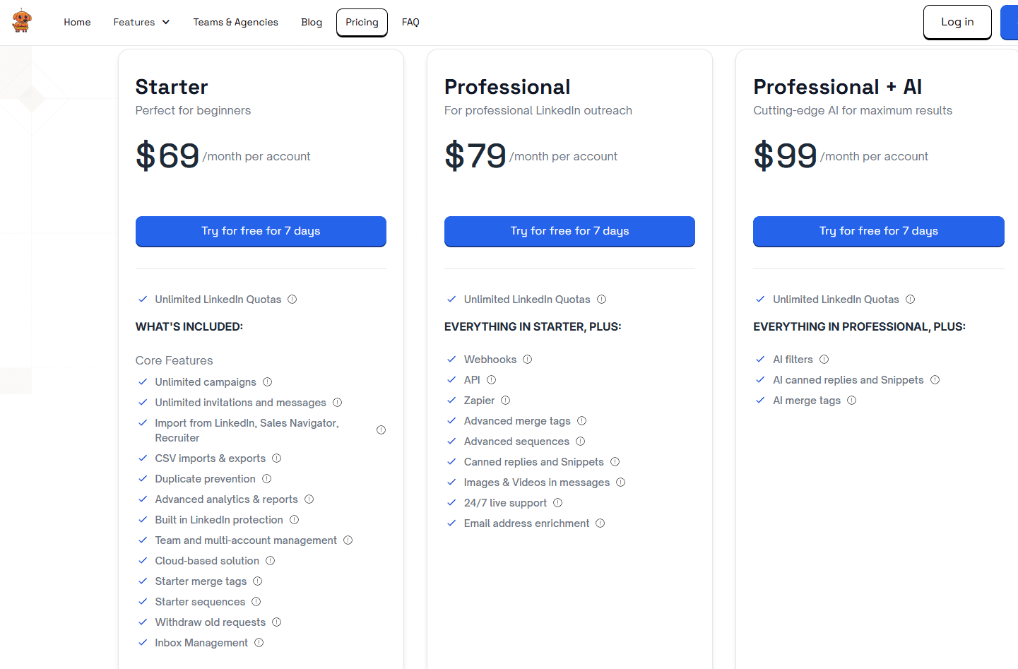The image size is (1018, 669).
Task: Click info icon beside CSV imports & exports
Action: coord(277,458)
